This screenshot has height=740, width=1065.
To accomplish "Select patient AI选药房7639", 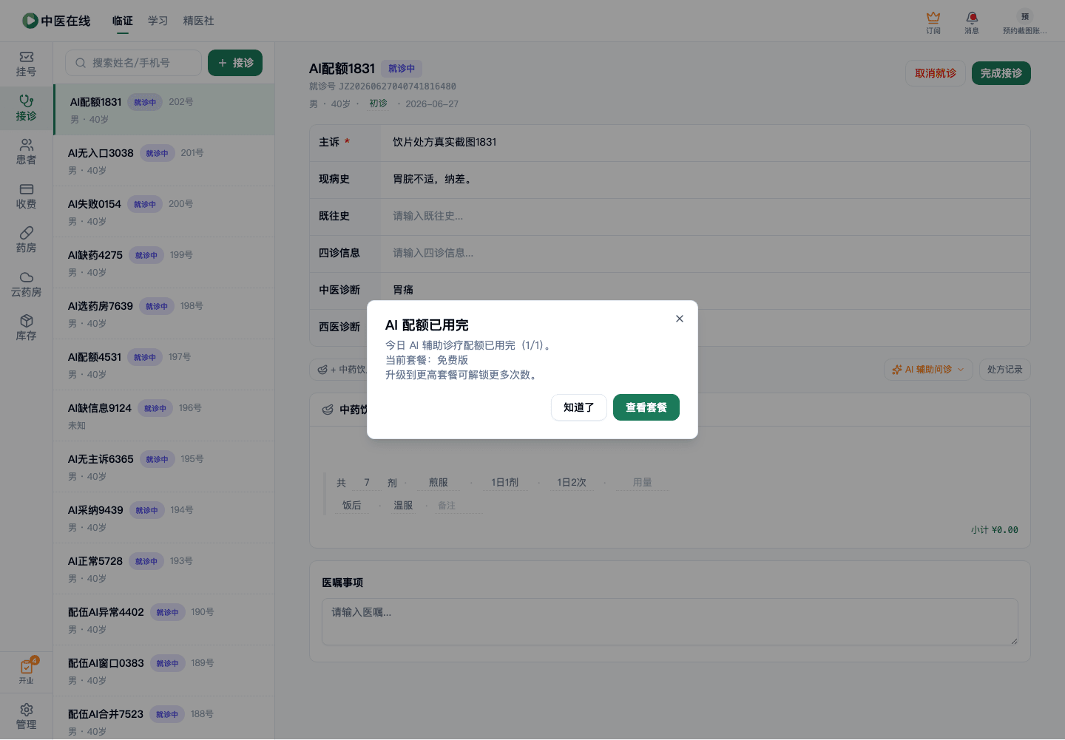I will coord(164,313).
